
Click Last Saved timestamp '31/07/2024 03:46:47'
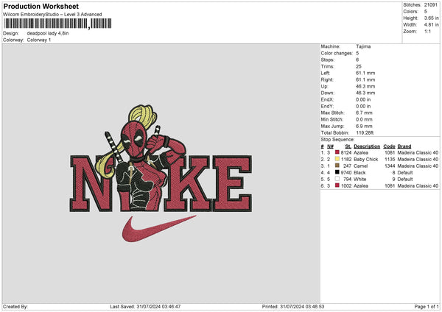pos(158,306)
